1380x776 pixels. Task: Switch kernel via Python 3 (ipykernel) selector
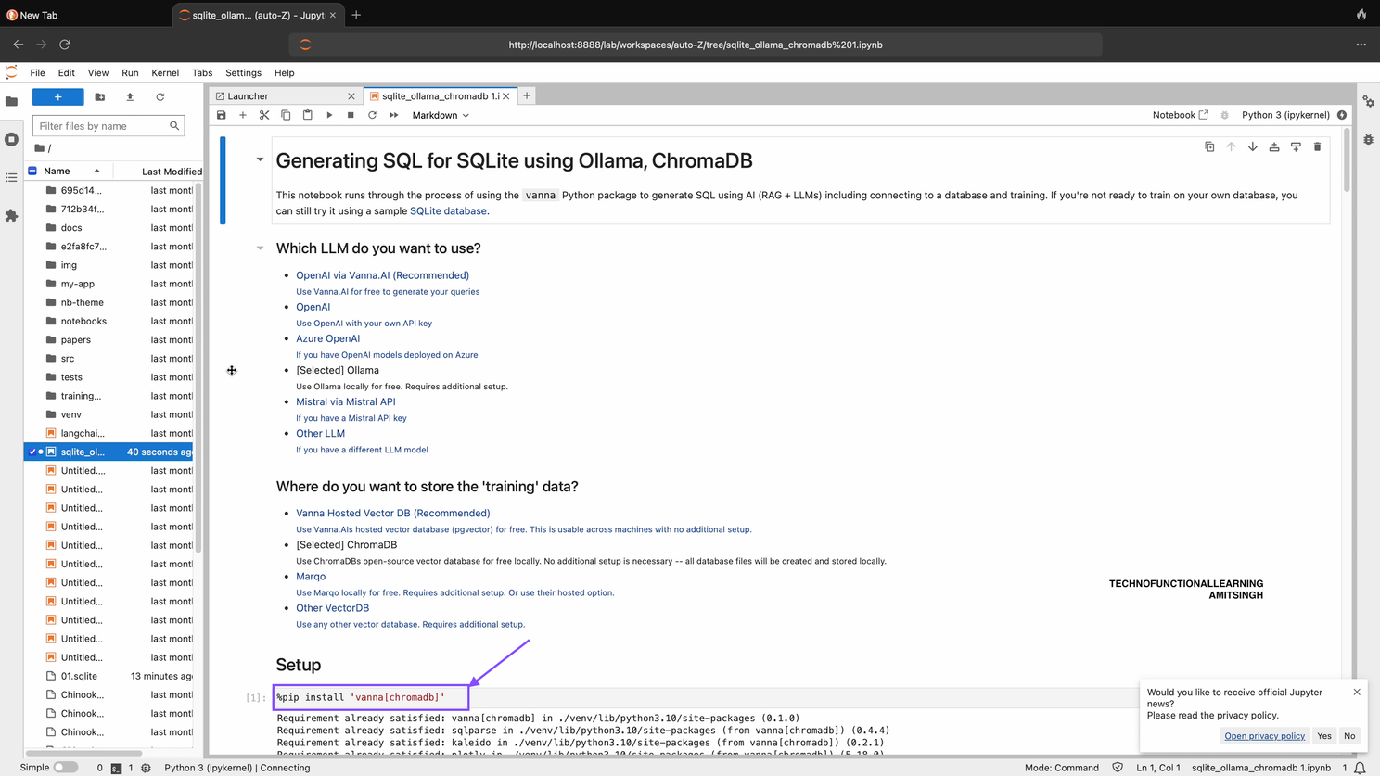click(1285, 115)
